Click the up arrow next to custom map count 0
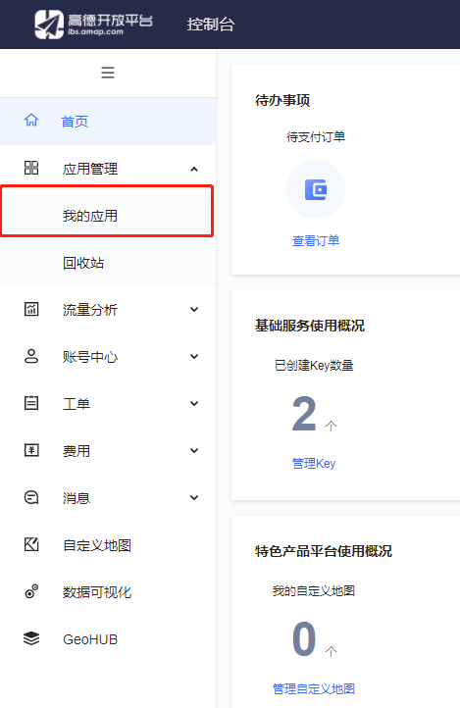 331,651
